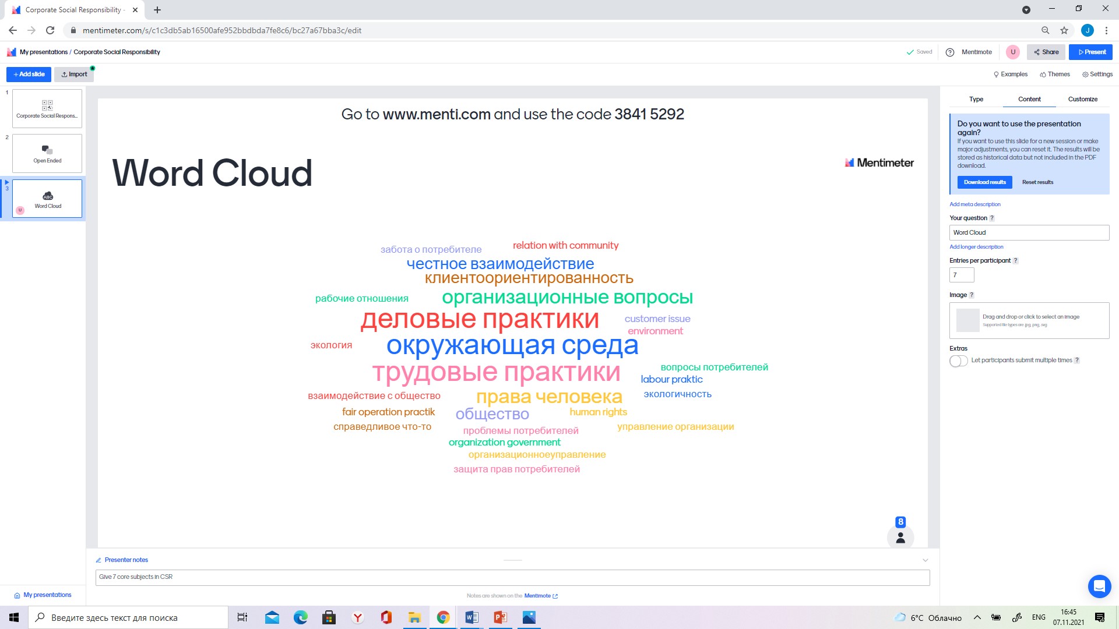Bookmark page with star icon
Viewport: 1119px width, 629px height.
pyautogui.click(x=1064, y=30)
